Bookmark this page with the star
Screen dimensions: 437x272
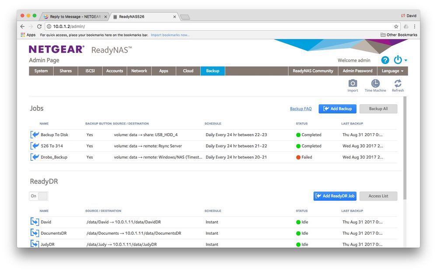(x=396, y=27)
